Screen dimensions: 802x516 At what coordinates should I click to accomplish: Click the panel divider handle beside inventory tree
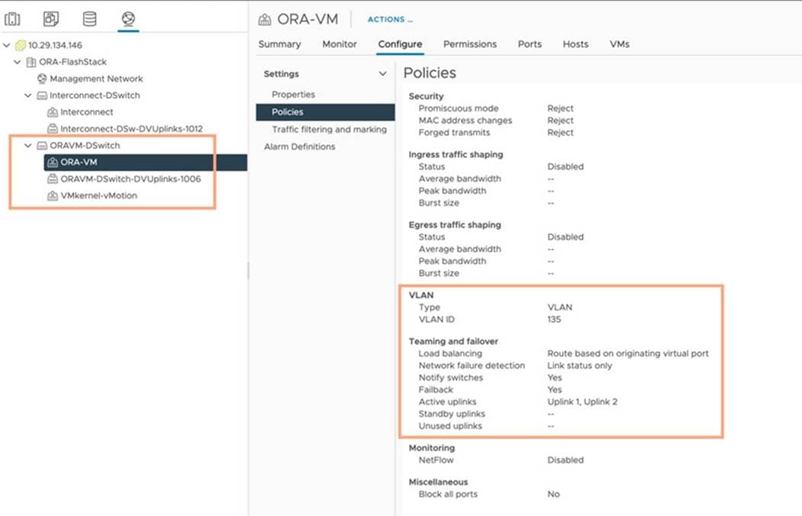point(248,270)
